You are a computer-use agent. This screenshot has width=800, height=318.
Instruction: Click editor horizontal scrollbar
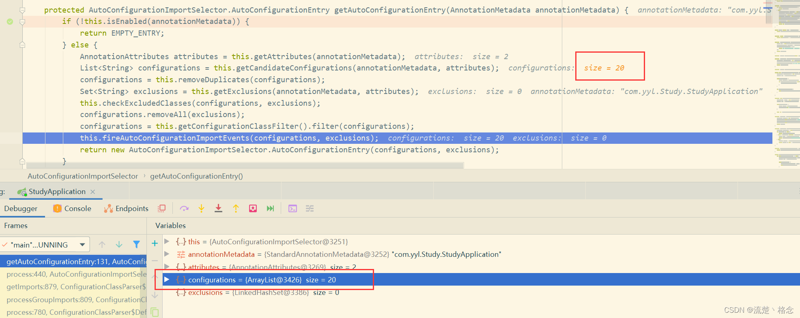(245, 165)
